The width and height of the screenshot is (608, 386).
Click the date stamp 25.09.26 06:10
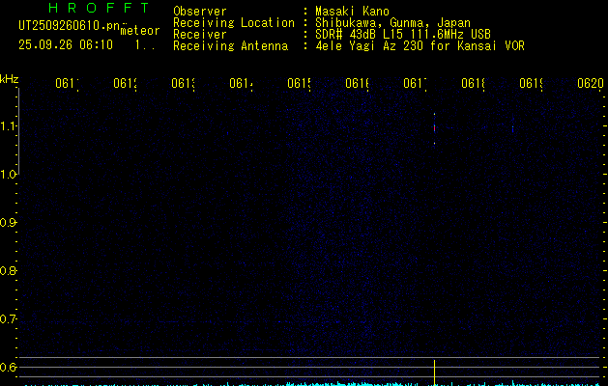click(x=66, y=44)
